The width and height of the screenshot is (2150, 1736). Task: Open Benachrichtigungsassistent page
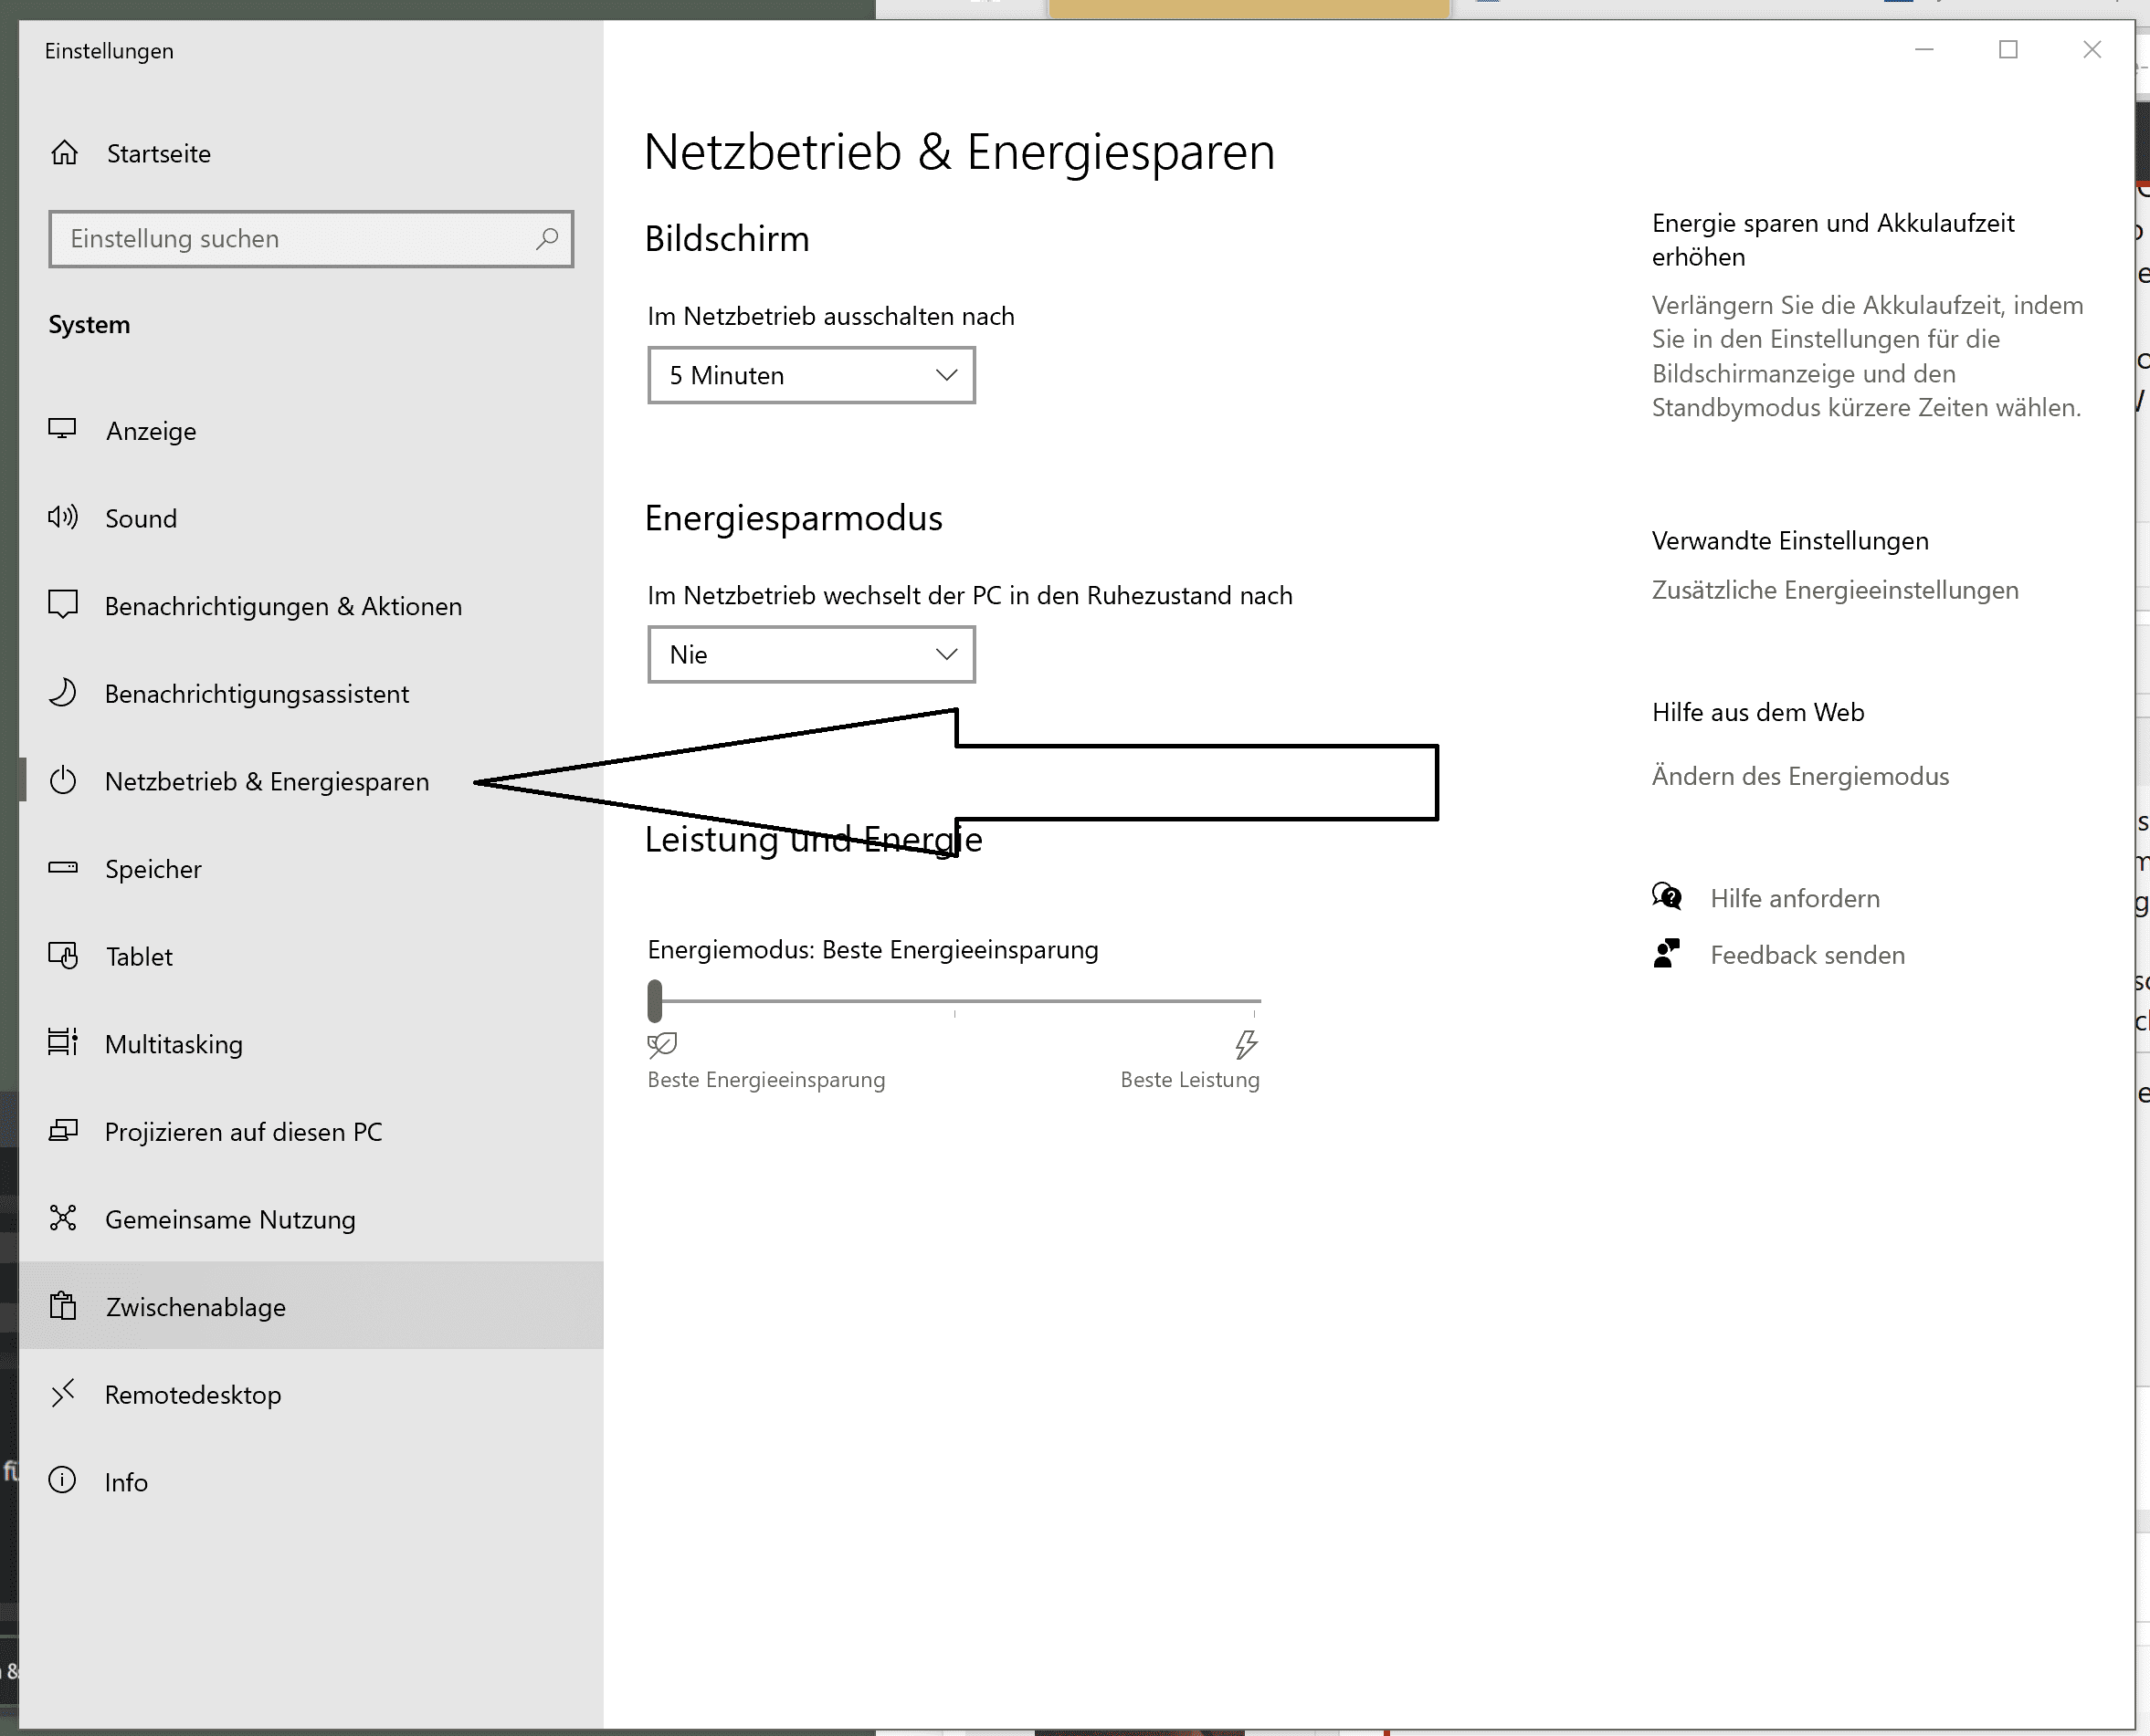point(311,694)
